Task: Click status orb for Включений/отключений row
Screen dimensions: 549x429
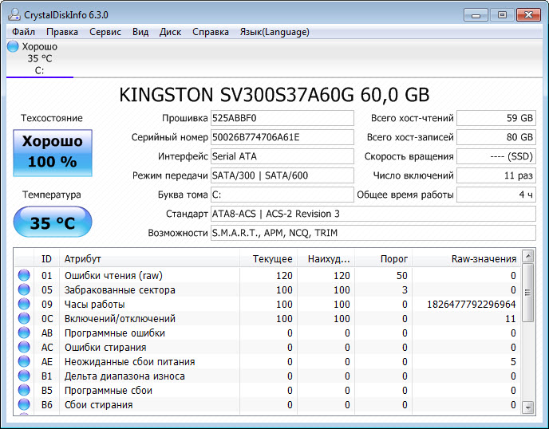Action: [24, 319]
